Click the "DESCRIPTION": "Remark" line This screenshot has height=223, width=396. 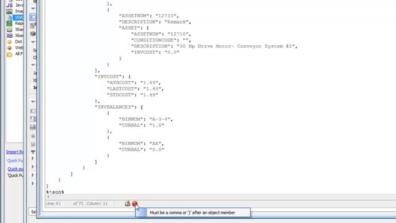point(155,22)
